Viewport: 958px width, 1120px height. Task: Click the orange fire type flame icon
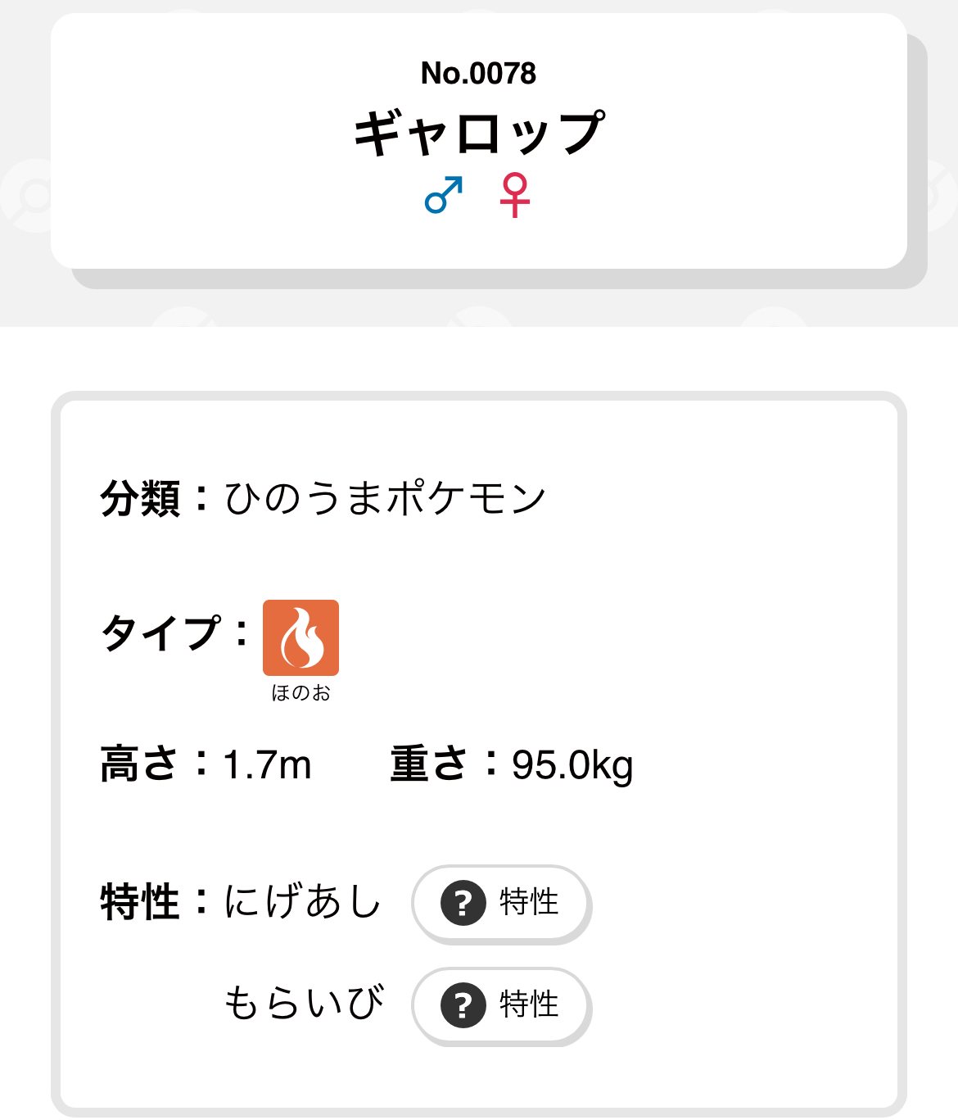[x=301, y=637]
